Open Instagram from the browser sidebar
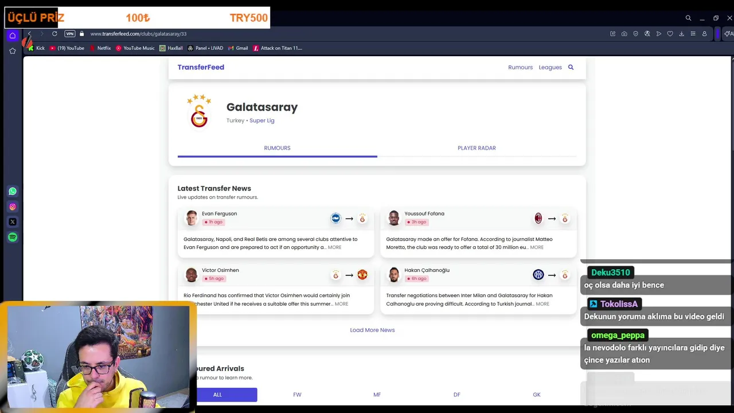Viewport: 734px width, 413px height. [13, 206]
